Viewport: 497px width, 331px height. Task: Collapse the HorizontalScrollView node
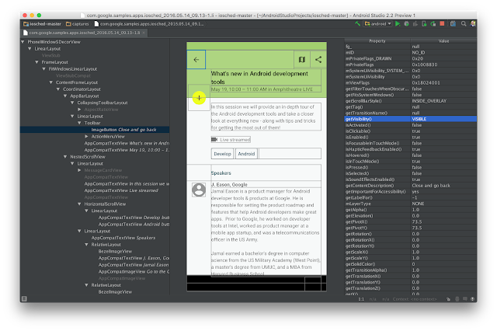click(x=79, y=204)
